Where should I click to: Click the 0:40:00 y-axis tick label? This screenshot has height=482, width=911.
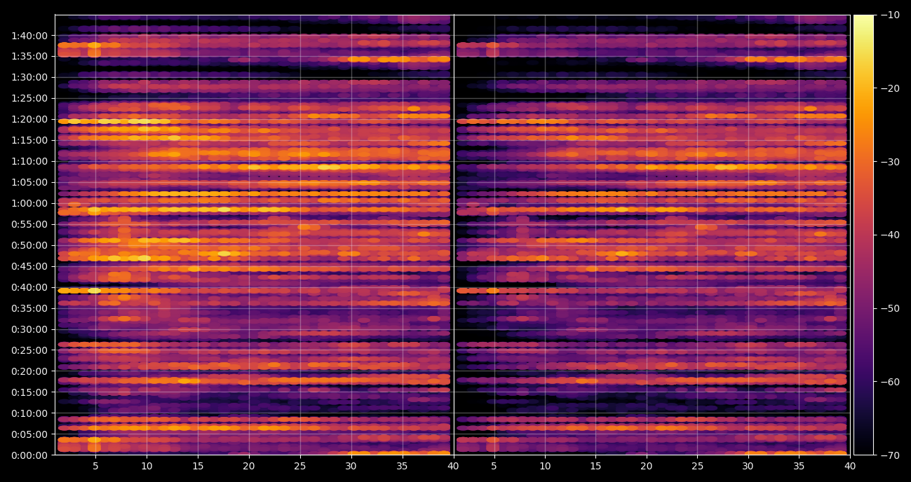click(31, 288)
